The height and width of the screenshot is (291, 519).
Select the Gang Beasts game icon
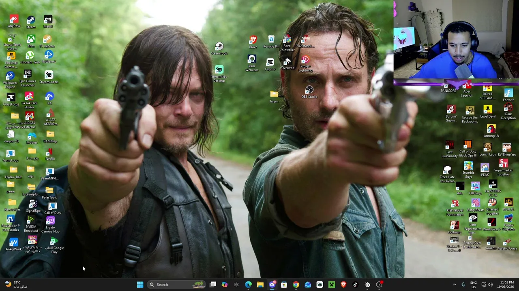tap(476, 206)
